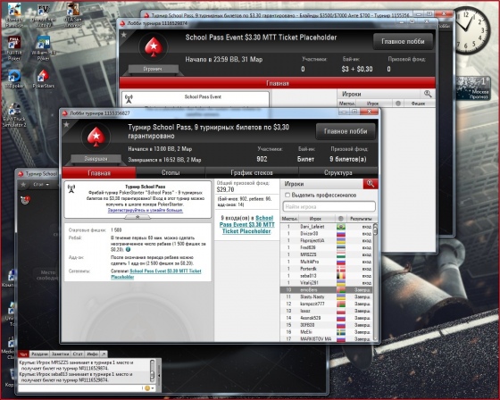Select the player row Dani_Lafaiet
500x400 pixels.
(x=326, y=227)
